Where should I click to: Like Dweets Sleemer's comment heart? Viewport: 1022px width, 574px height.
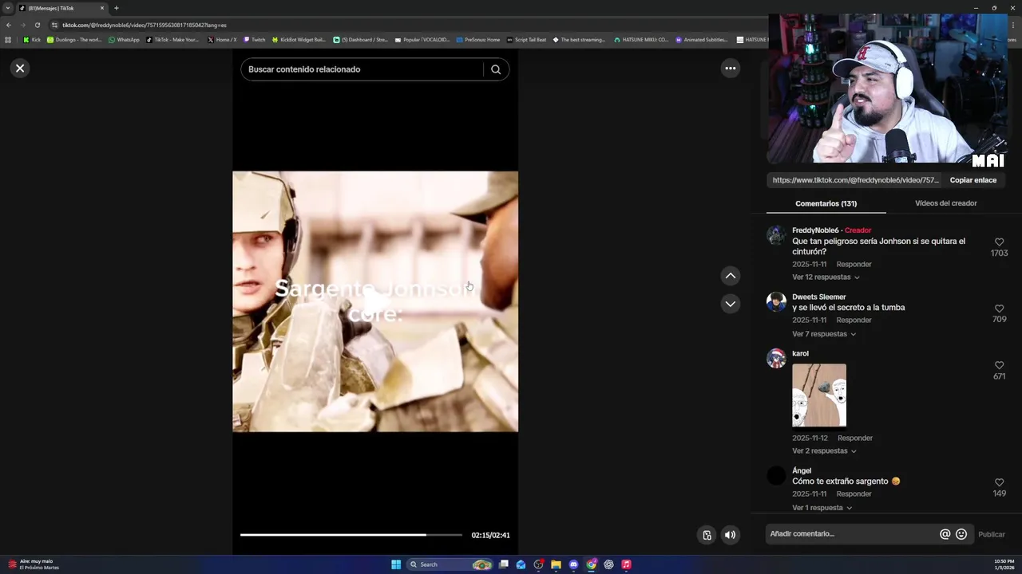999,309
